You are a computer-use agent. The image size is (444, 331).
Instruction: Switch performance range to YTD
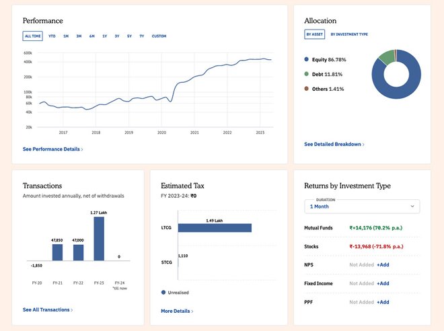point(52,36)
